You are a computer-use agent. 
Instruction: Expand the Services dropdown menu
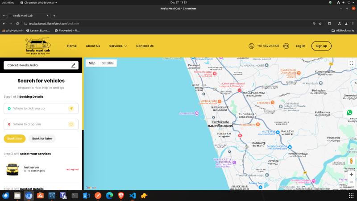(118, 46)
